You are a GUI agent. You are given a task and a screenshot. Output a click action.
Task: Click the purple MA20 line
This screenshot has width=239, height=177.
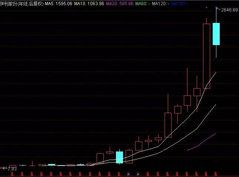pyautogui.click(x=202, y=142)
